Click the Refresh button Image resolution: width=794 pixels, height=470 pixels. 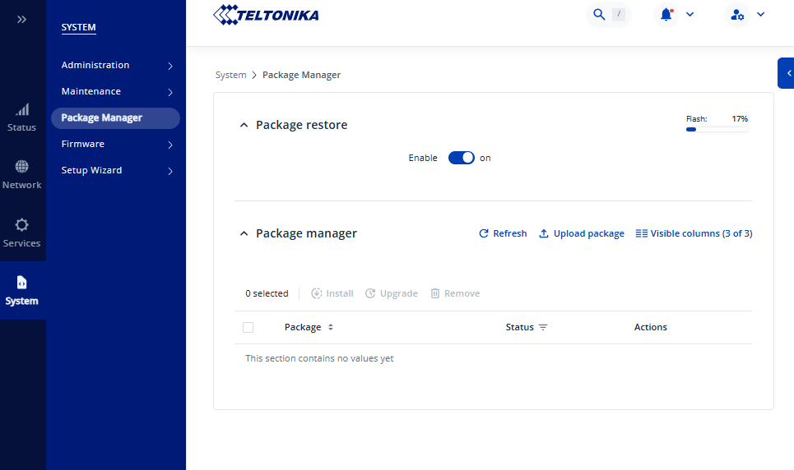point(503,234)
